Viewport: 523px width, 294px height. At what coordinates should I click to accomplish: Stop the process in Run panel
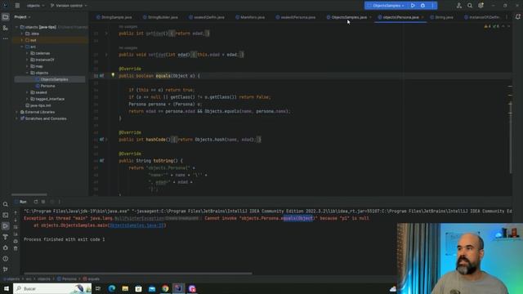point(43,202)
